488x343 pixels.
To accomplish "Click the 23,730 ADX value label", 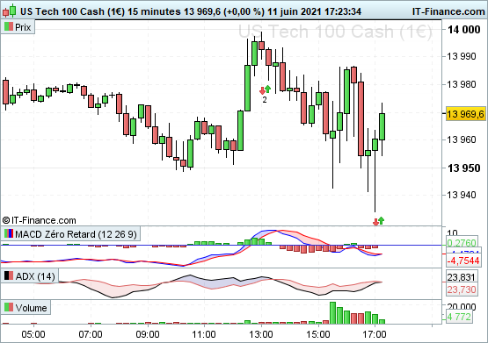I will [x=462, y=289].
